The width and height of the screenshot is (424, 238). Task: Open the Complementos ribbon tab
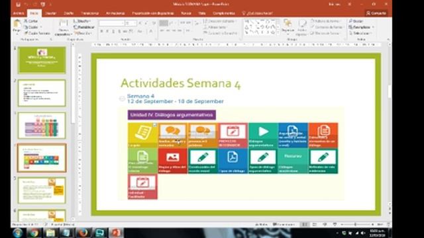(224, 13)
